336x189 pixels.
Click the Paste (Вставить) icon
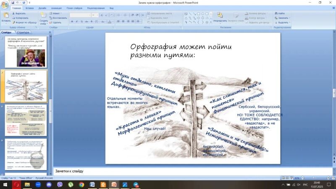(x=6, y=16)
